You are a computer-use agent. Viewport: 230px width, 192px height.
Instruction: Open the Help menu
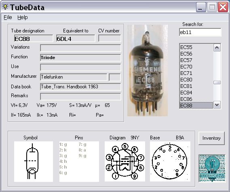pos(23,17)
